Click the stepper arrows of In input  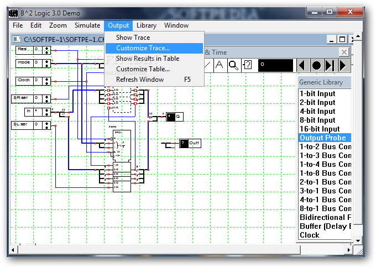[x=46, y=112]
